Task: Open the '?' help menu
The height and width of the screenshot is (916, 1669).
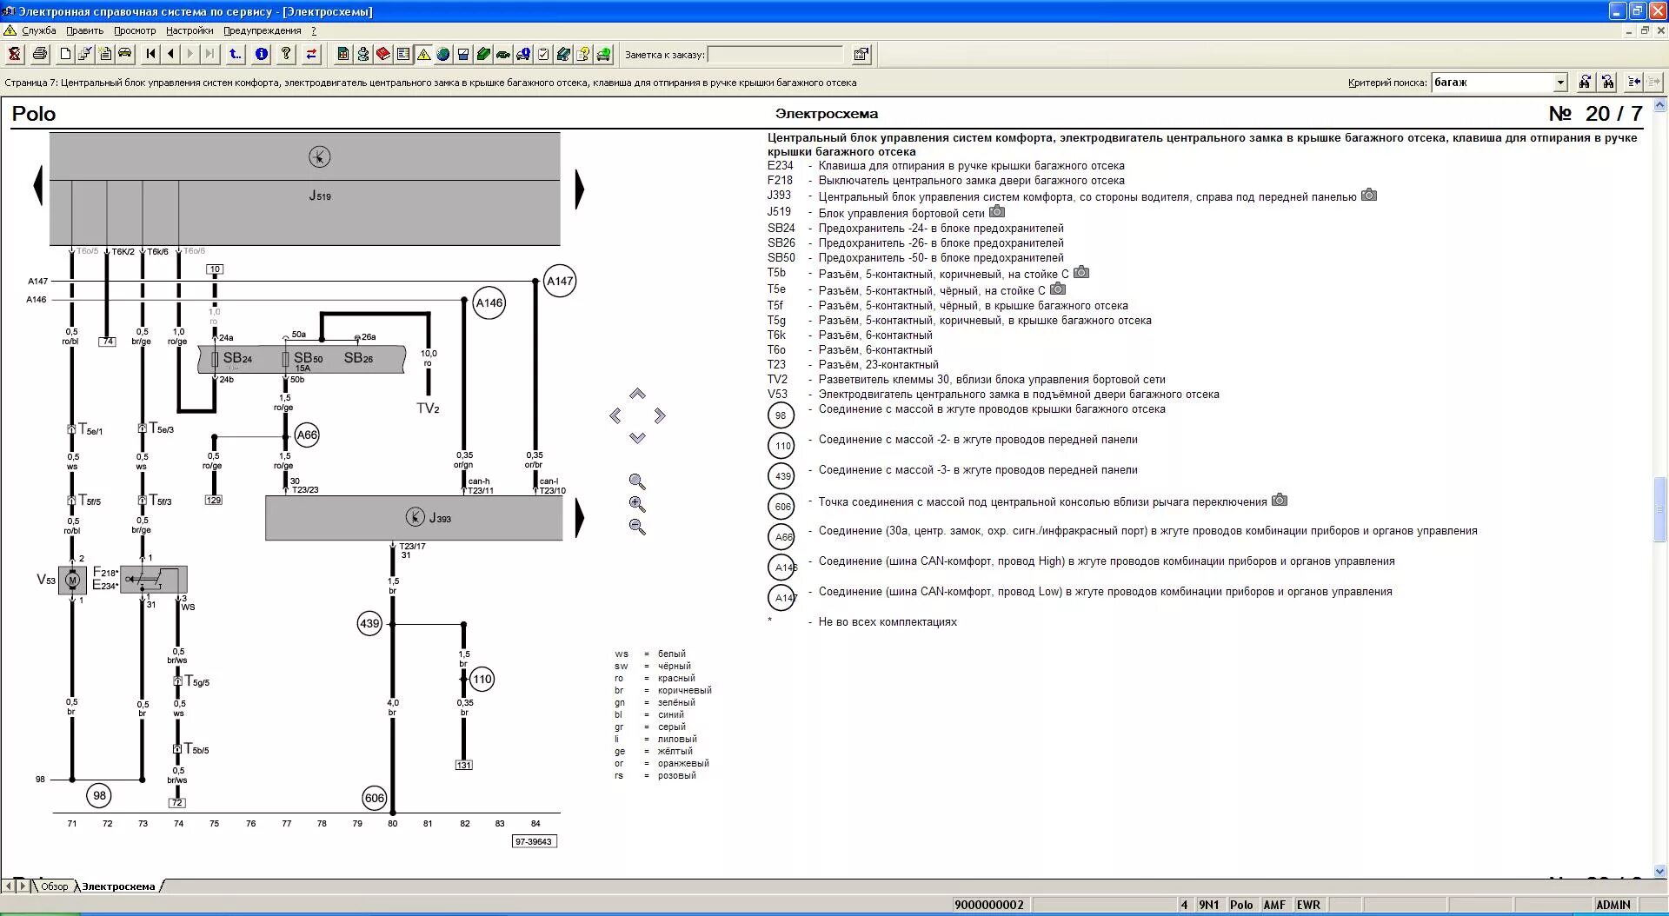Action: click(x=314, y=30)
